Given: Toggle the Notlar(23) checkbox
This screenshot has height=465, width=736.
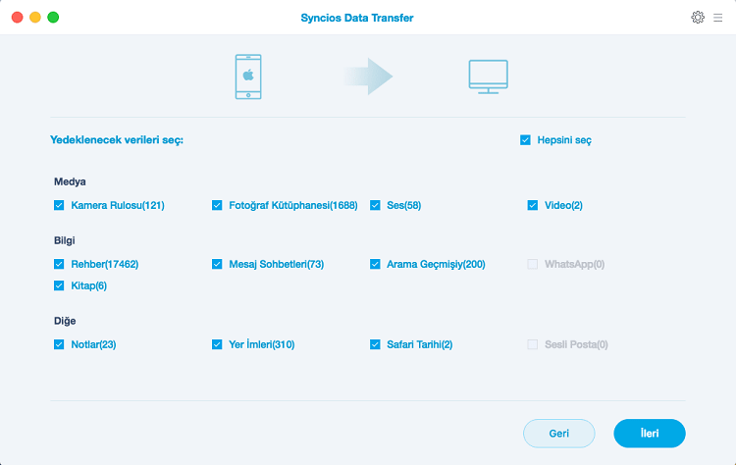Looking at the screenshot, I should click(59, 344).
